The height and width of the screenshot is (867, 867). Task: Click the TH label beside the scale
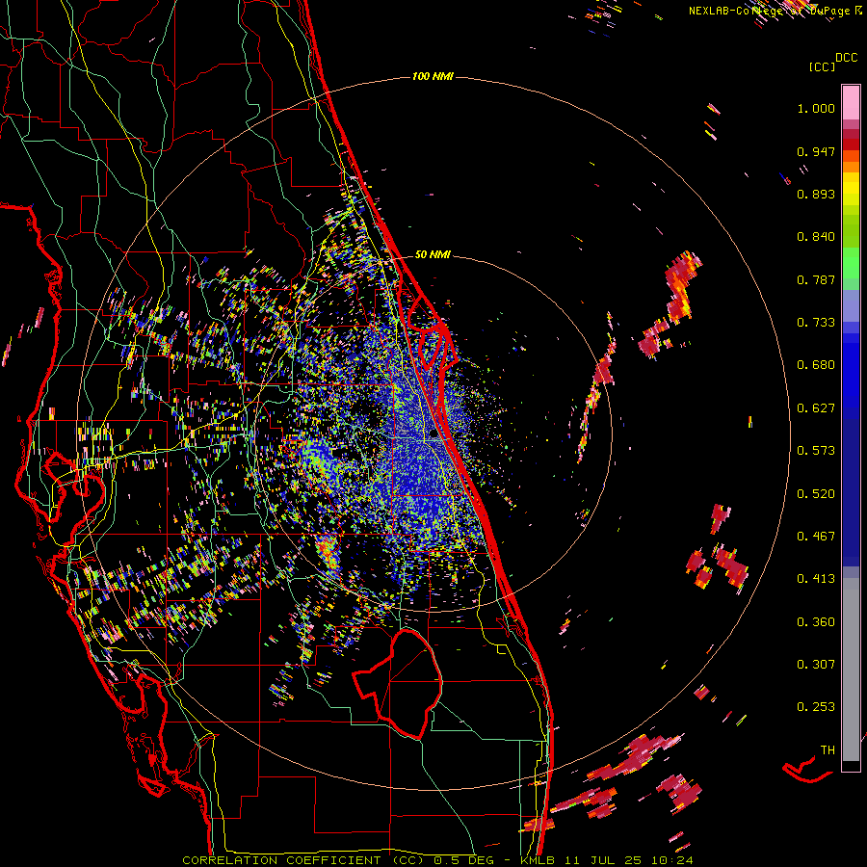[x=828, y=750]
